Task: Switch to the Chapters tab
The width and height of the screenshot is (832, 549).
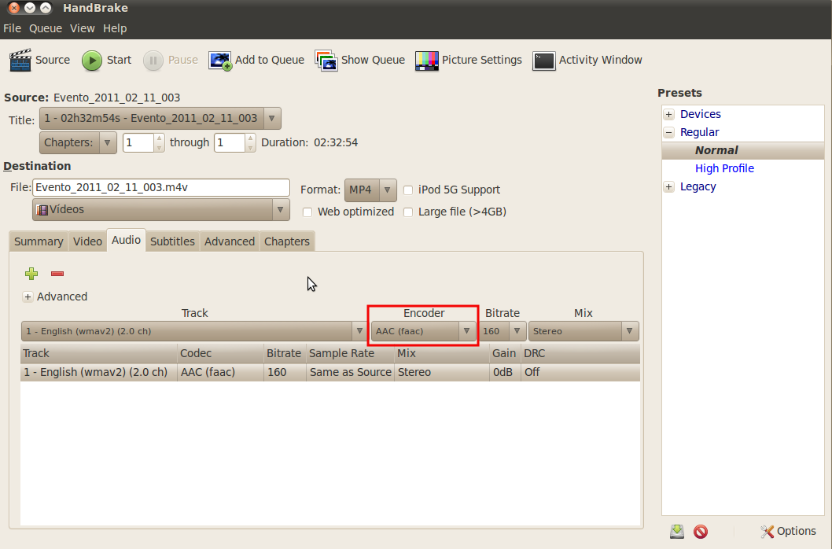Action: (x=287, y=241)
